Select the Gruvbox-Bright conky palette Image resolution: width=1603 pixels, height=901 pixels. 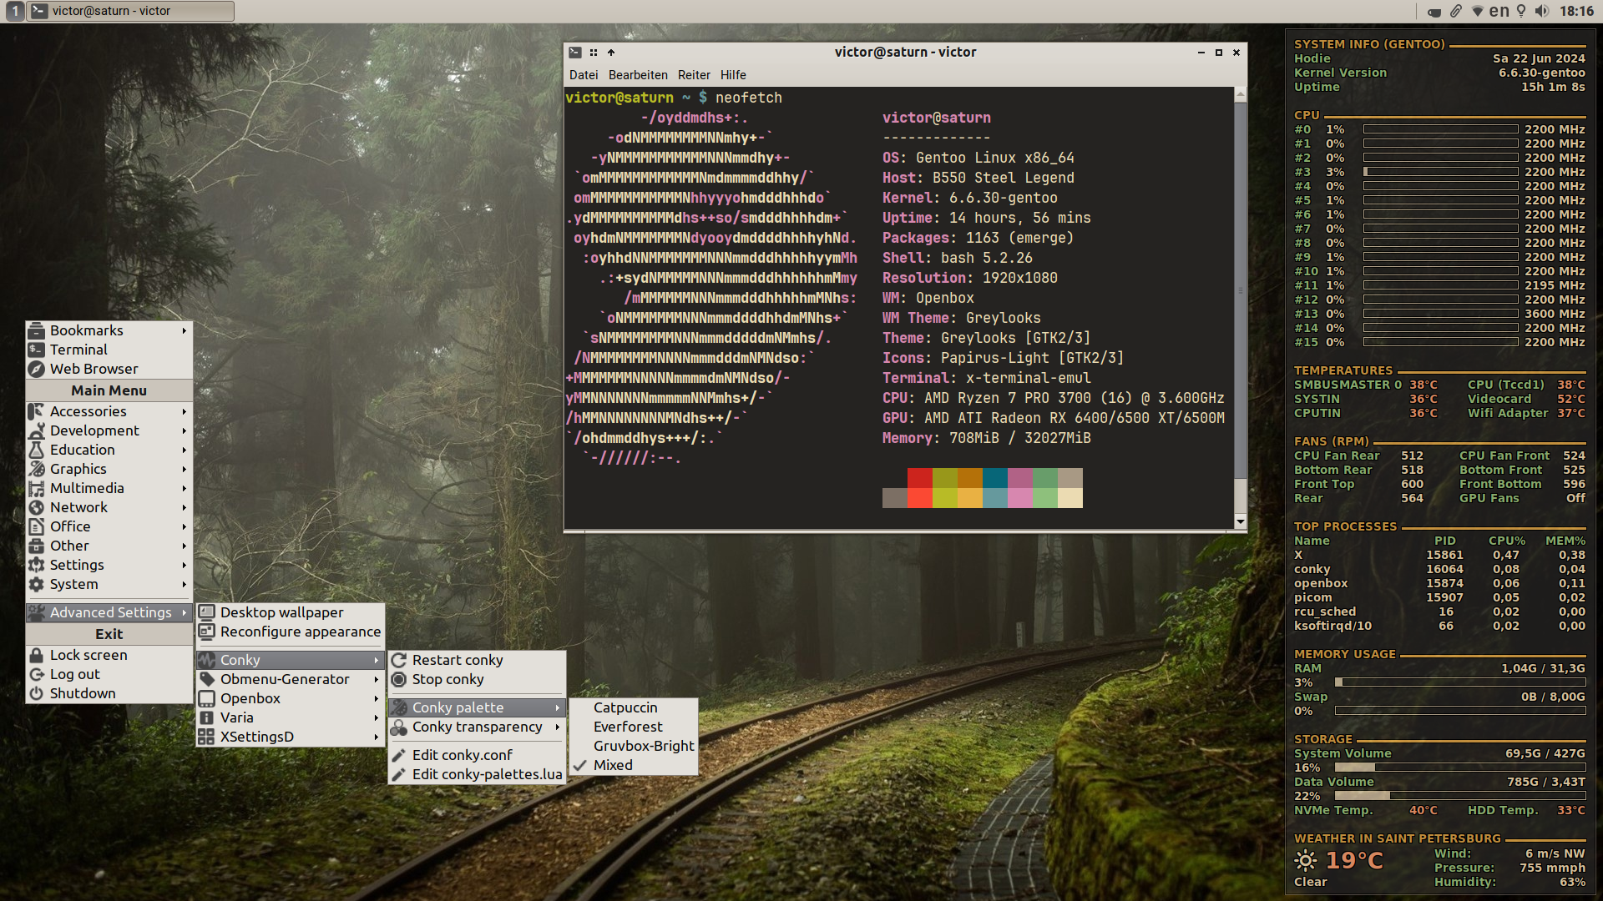(643, 746)
